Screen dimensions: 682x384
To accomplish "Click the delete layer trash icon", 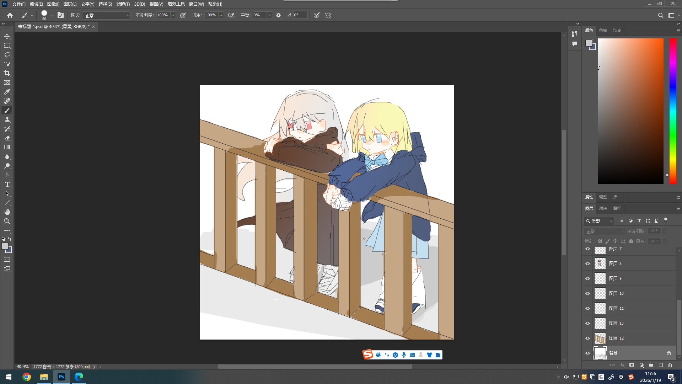I will point(670,365).
